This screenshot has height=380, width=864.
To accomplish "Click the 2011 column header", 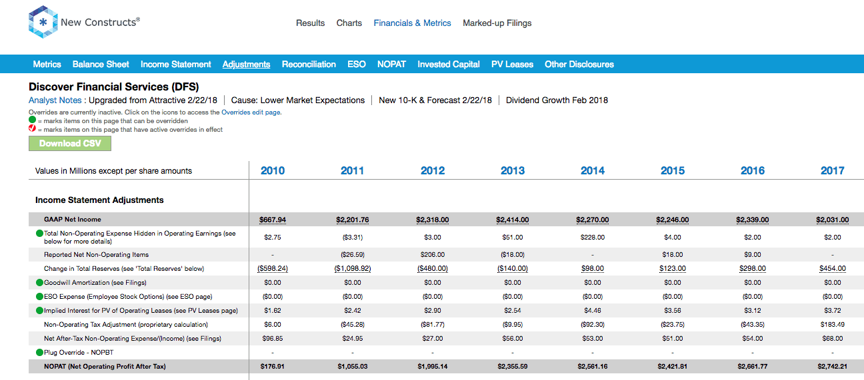I will pyautogui.click(x=353, y=171).
